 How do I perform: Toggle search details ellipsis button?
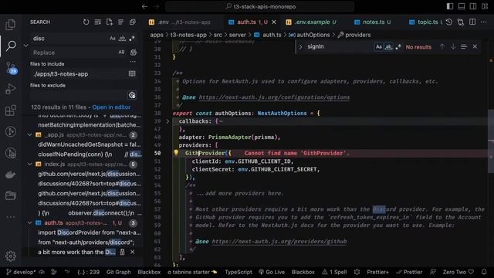tap(133, 62)
